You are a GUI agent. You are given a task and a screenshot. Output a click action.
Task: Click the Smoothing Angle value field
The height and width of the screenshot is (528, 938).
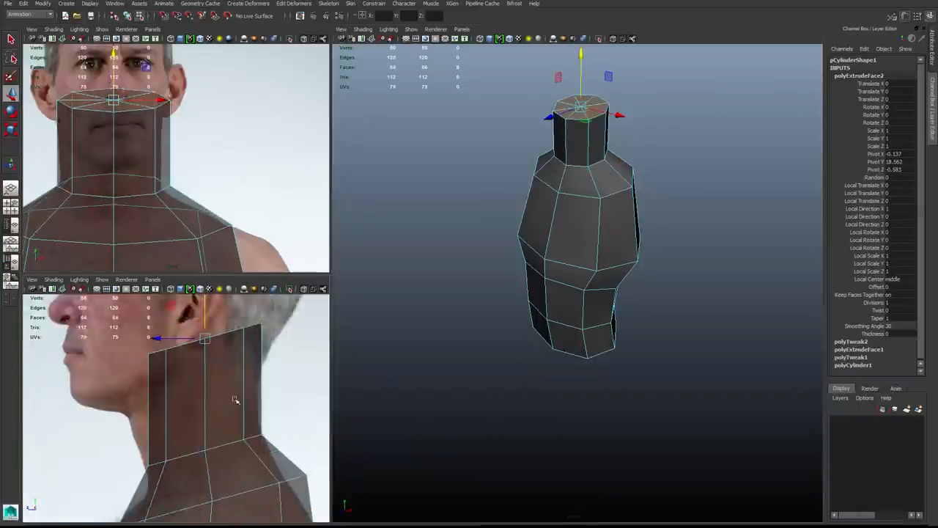tap(902, 326)
